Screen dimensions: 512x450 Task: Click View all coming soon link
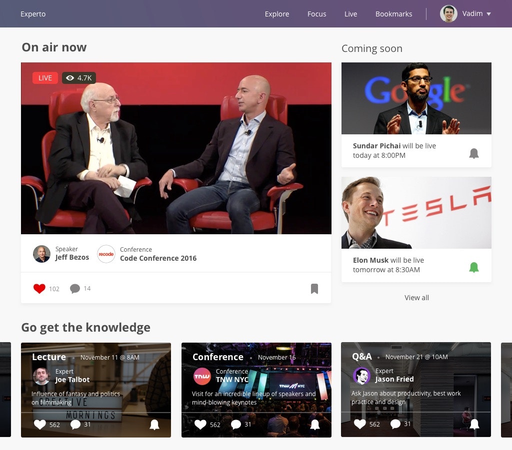[x=416, y=298]
